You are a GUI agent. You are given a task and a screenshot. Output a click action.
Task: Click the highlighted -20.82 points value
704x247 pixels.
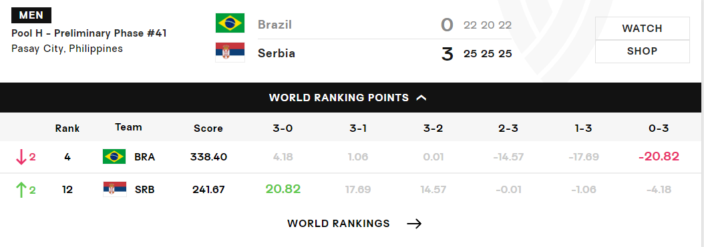(659, 156)
